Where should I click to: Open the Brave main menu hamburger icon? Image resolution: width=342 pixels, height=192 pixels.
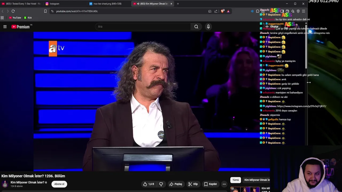(x=304, y=11)
